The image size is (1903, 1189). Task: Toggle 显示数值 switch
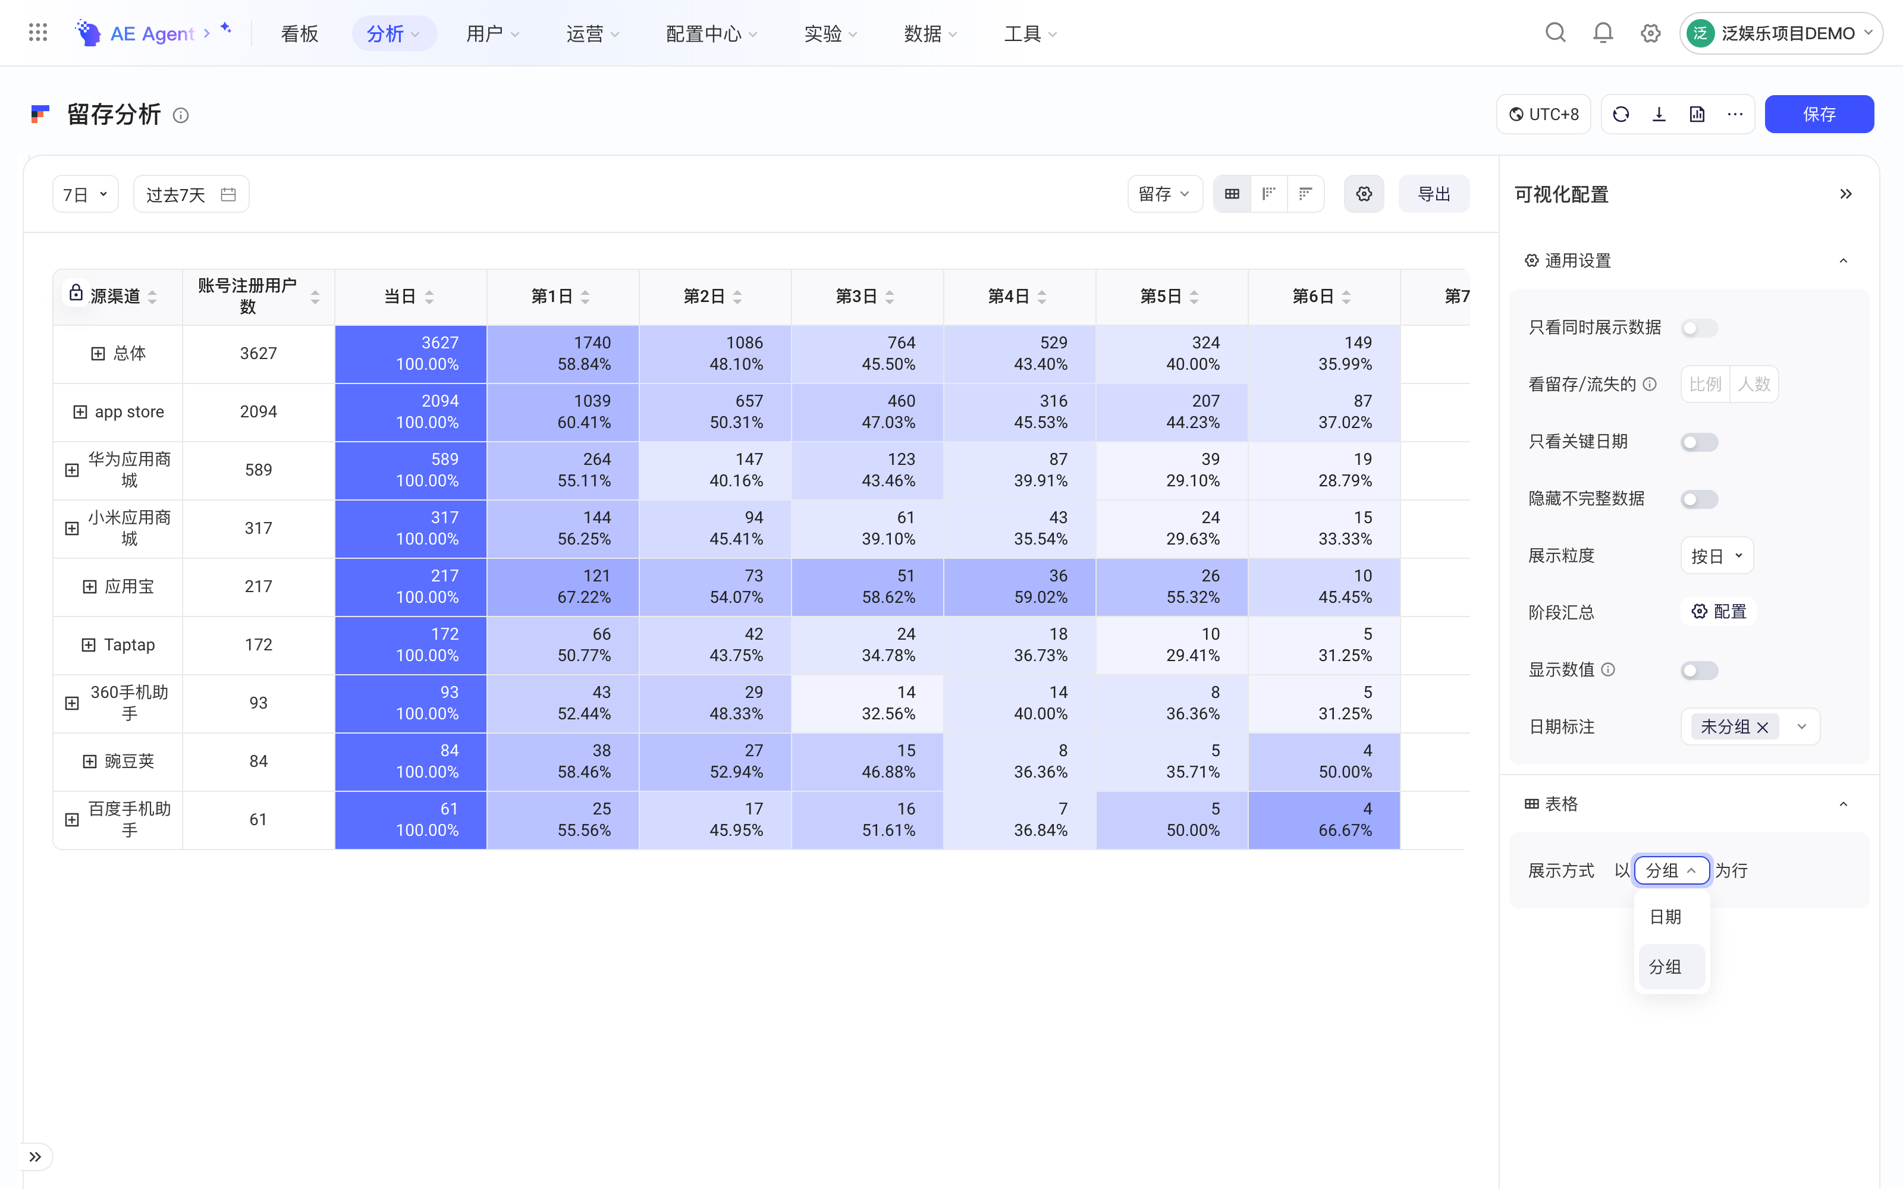tap(1700, 671)
